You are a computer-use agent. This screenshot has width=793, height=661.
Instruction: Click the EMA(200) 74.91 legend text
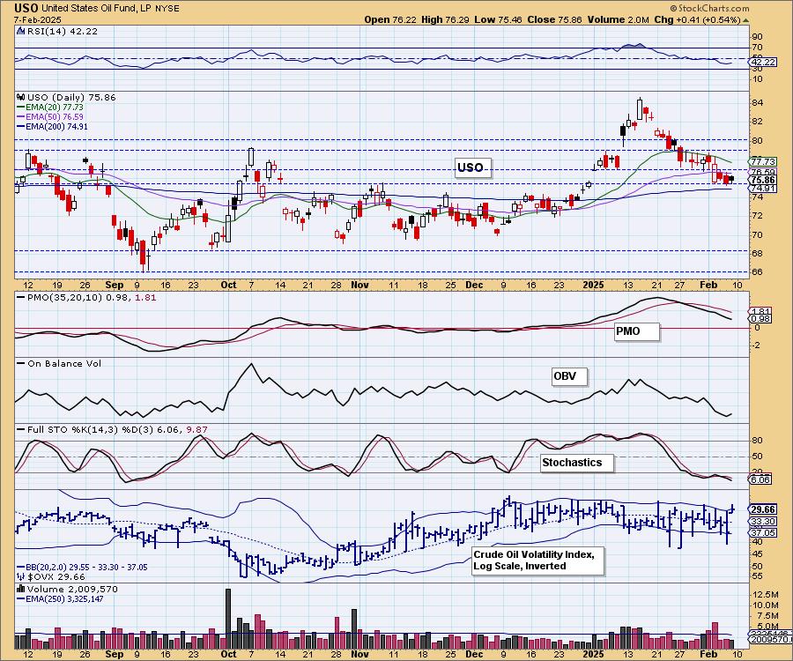pyautogui.click(x=57, y=126)
